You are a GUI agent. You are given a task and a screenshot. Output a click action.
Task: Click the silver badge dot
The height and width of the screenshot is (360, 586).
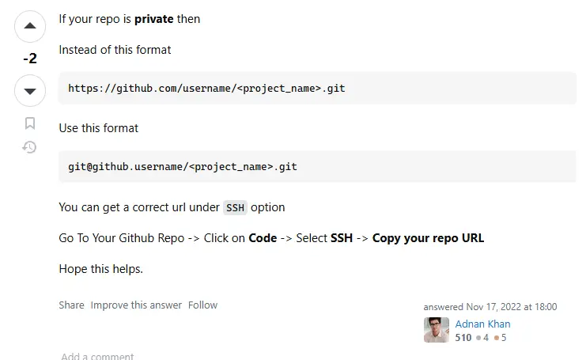478,338
